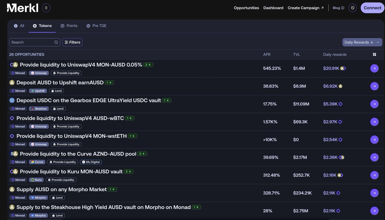This screenshot has width=385, height=220.
Task: Switch to the All tab
Action: [19, 26]
